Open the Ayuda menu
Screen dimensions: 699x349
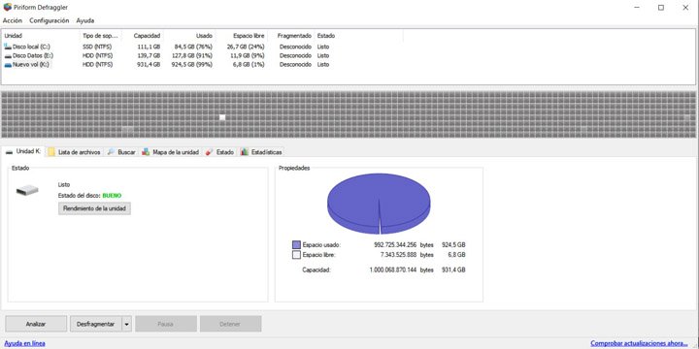[84, 20]
